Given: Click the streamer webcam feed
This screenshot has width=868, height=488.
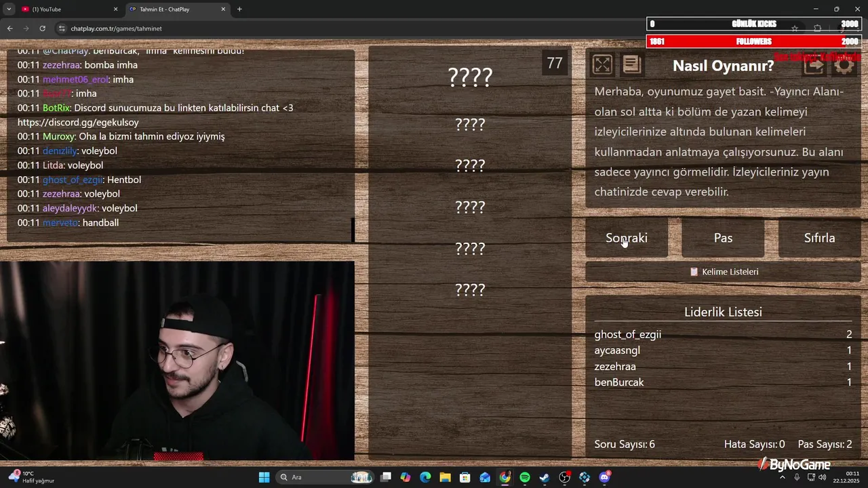Looking at the screenshot, I should coord(177,361).
